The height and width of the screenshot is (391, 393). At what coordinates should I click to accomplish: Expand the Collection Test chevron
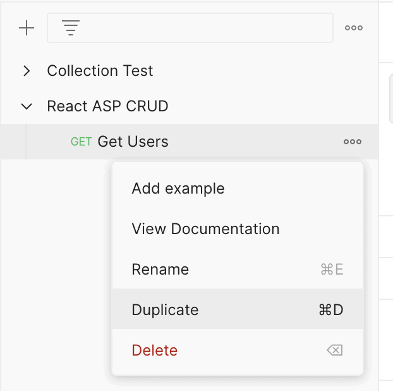click(x=27, y=71)
